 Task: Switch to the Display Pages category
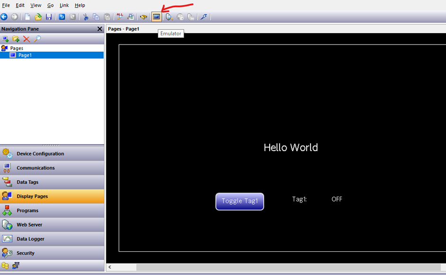coord(52,196)
